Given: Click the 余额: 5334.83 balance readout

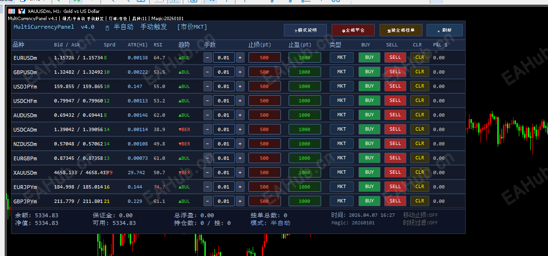Looking at the screenshot, I should [37, 215].
